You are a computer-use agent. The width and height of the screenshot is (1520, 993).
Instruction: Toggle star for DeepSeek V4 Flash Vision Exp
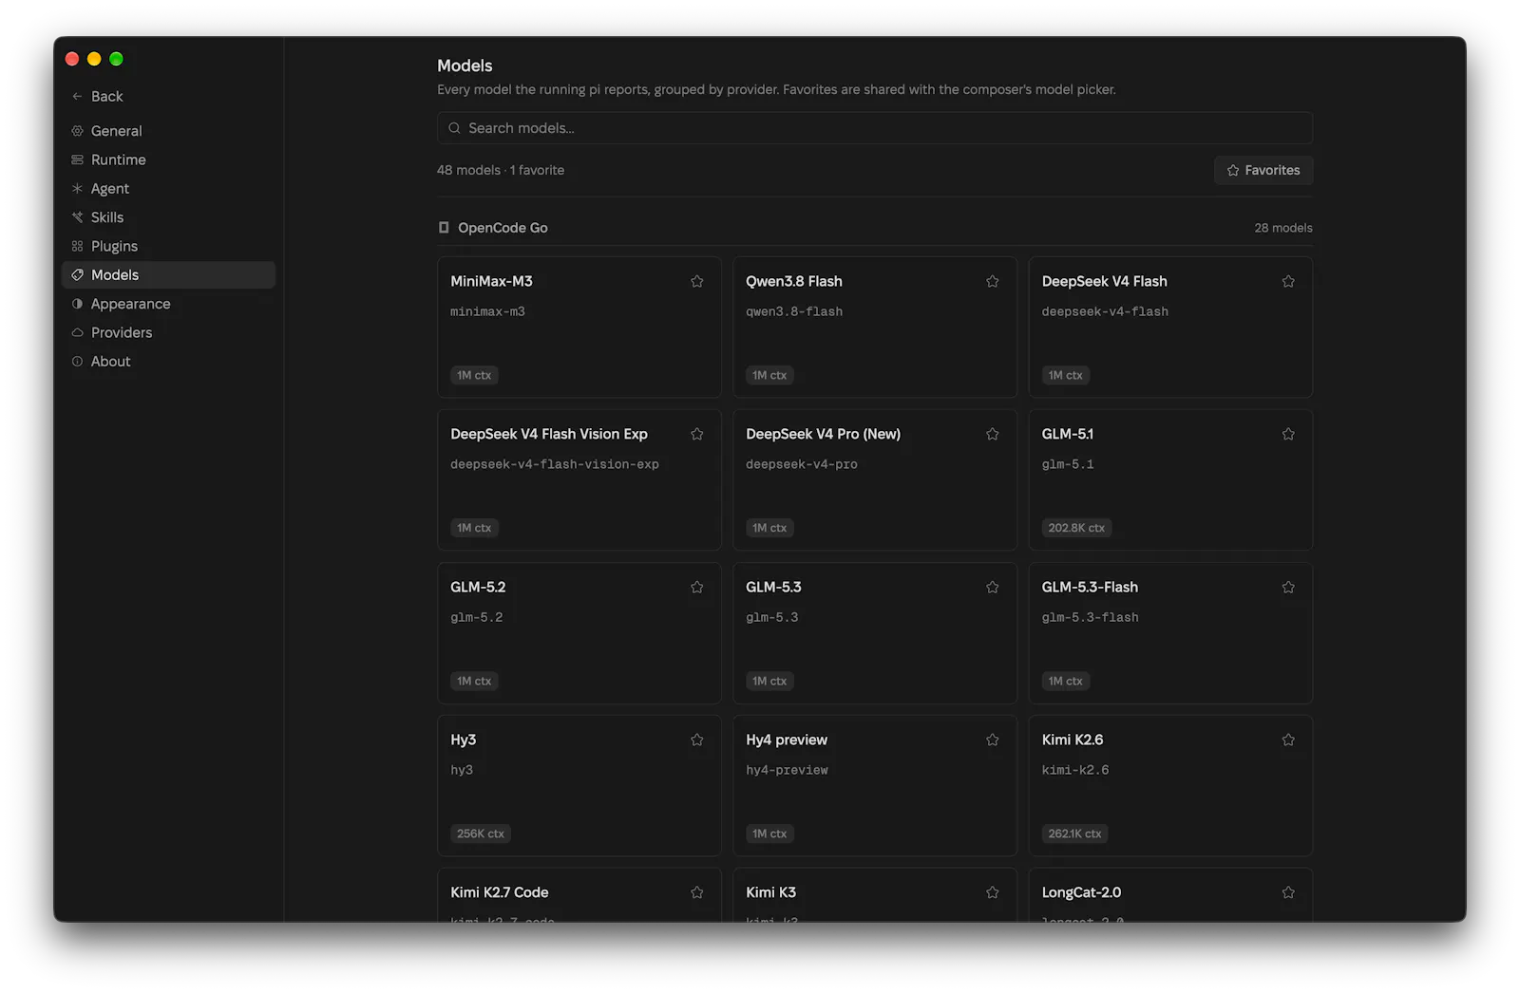coord(696,434)
